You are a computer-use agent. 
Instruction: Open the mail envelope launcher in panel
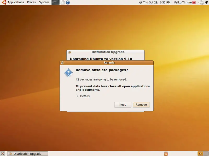(x=63, y=2)
